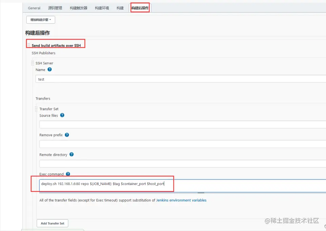The height and width of the screenshot is (231, 326).
Task: Open help for Remote directory
Action: [x=72, y=154]
